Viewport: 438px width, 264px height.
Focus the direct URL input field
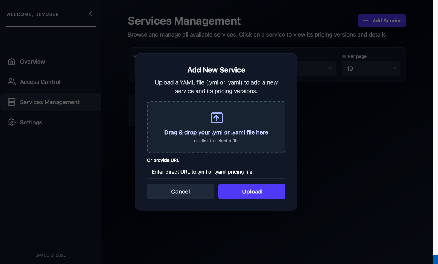[x=216, y=172]
